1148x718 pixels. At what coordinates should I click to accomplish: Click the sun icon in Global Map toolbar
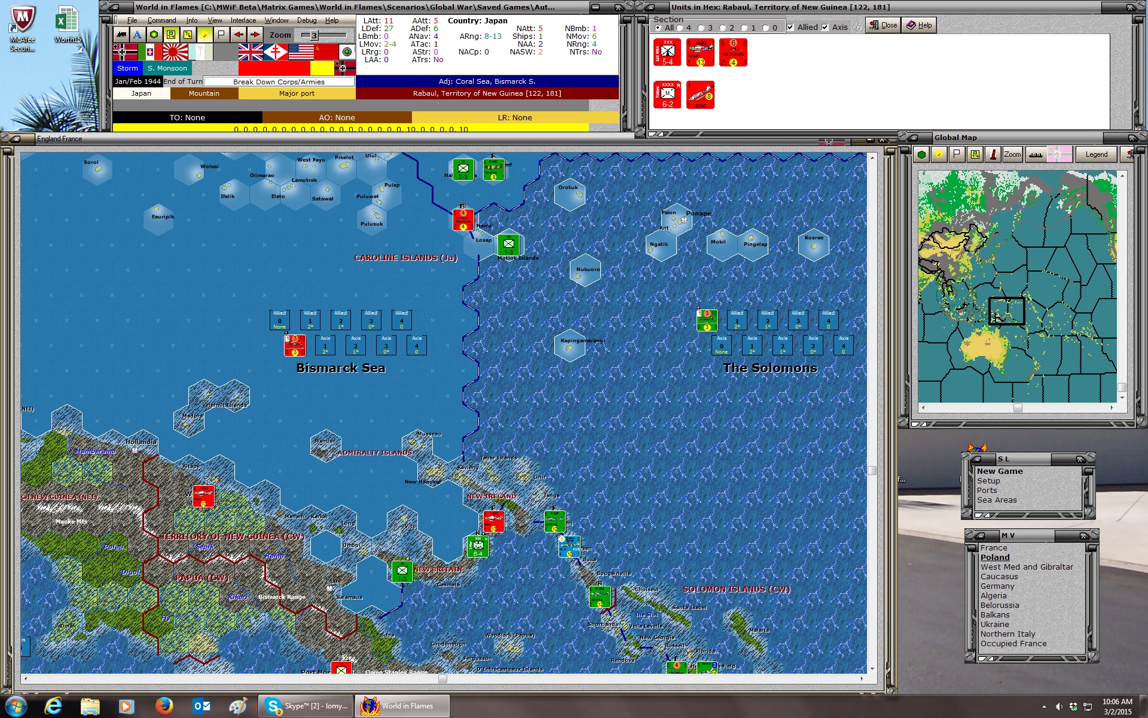(939, 154)
